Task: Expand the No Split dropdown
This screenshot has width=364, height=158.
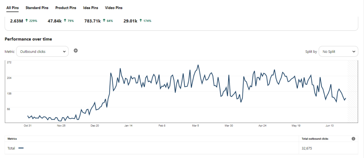Action: pyautogui.click(x=338, y=51)
